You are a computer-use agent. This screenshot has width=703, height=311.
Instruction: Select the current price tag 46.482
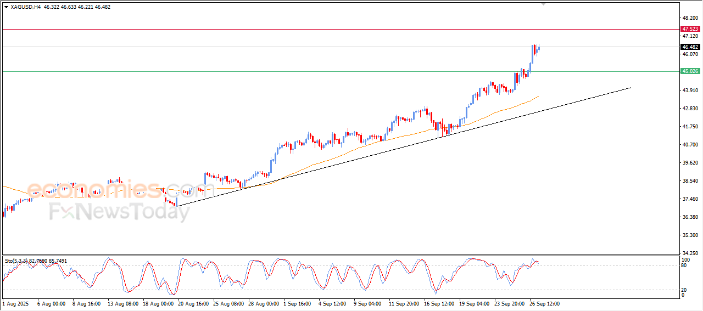point(690,47)
